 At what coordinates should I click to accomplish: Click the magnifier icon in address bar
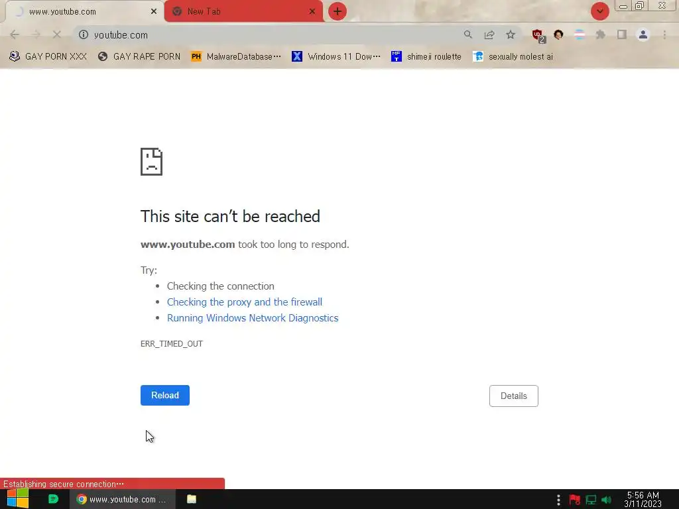pyautogui.click(x=467, y=34)
